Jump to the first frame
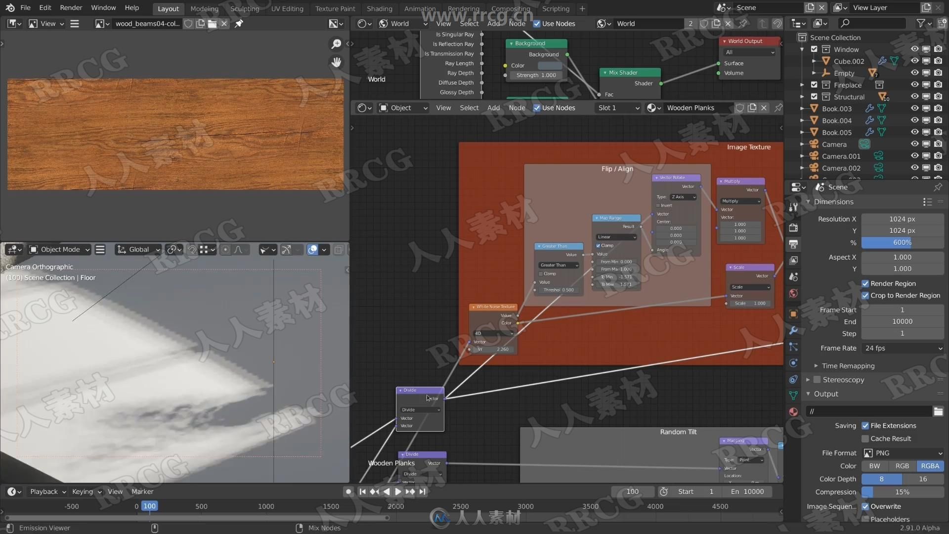The image size is (949, 534). [362, 491]
